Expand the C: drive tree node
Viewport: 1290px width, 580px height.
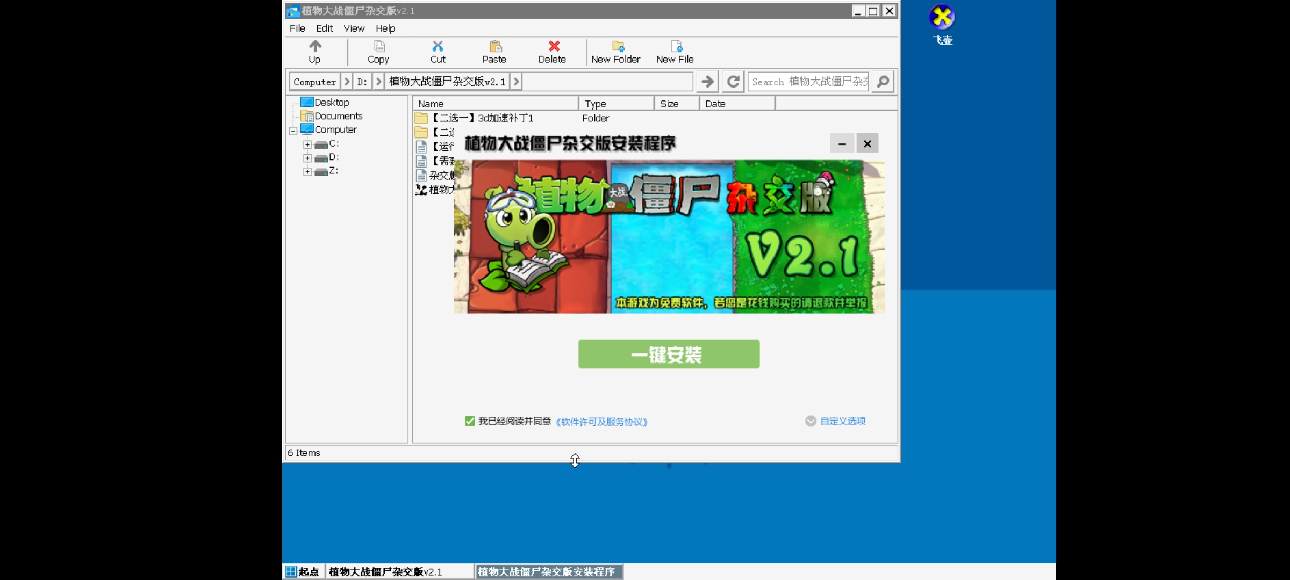[307, 144]
